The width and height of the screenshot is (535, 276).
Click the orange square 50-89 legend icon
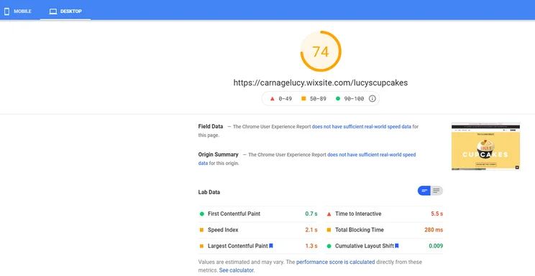tap(303, 99)
